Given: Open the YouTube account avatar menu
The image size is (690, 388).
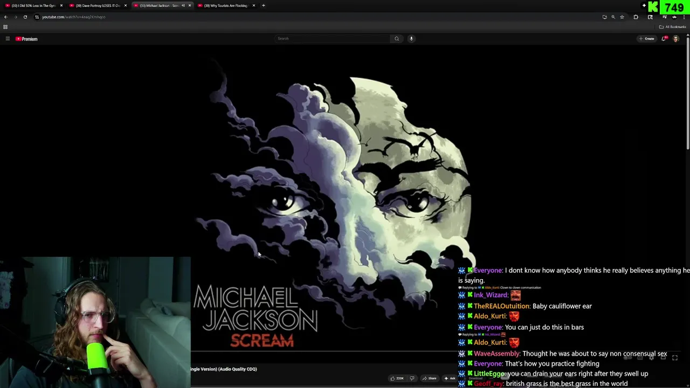Looking at the screenshot, I should click(x=676, y=39).
